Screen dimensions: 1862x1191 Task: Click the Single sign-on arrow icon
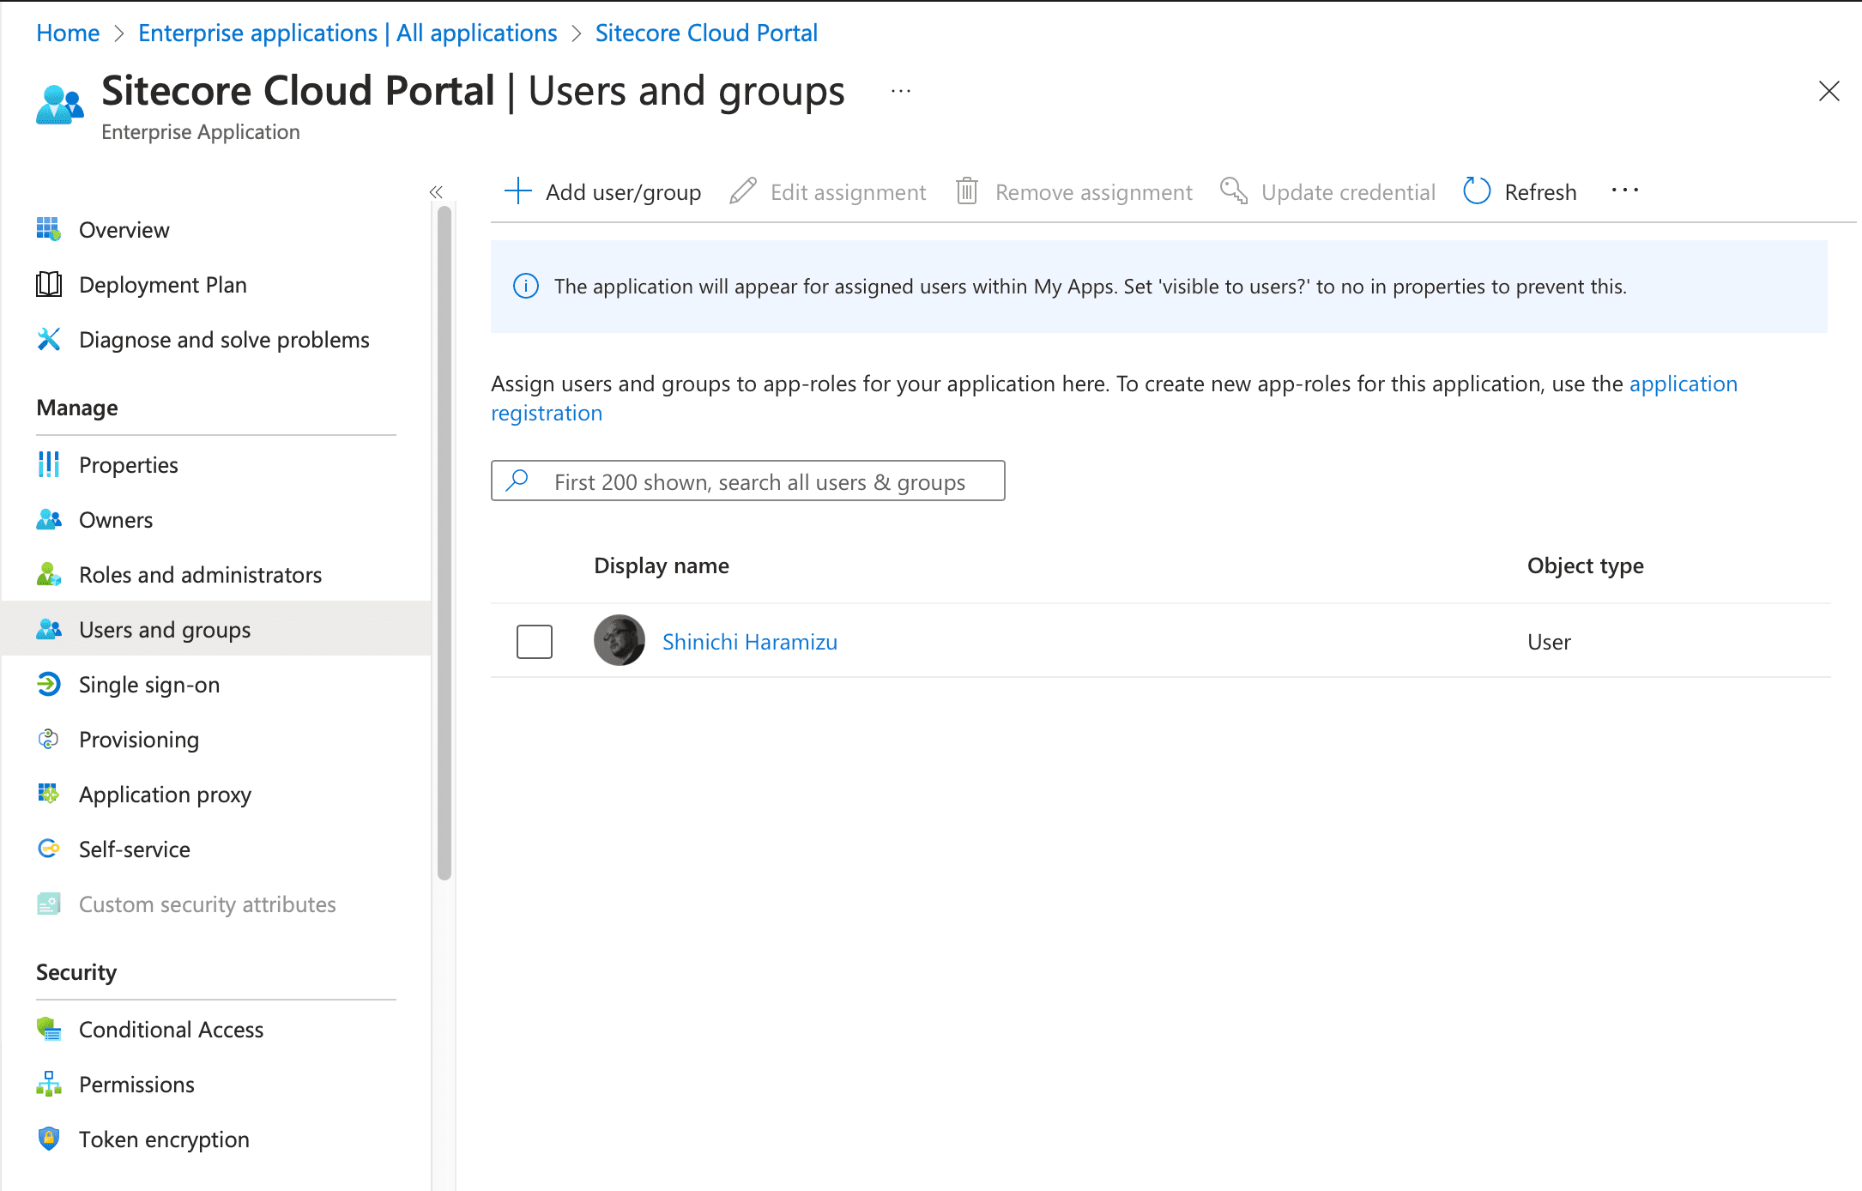[x=48, y=684]
